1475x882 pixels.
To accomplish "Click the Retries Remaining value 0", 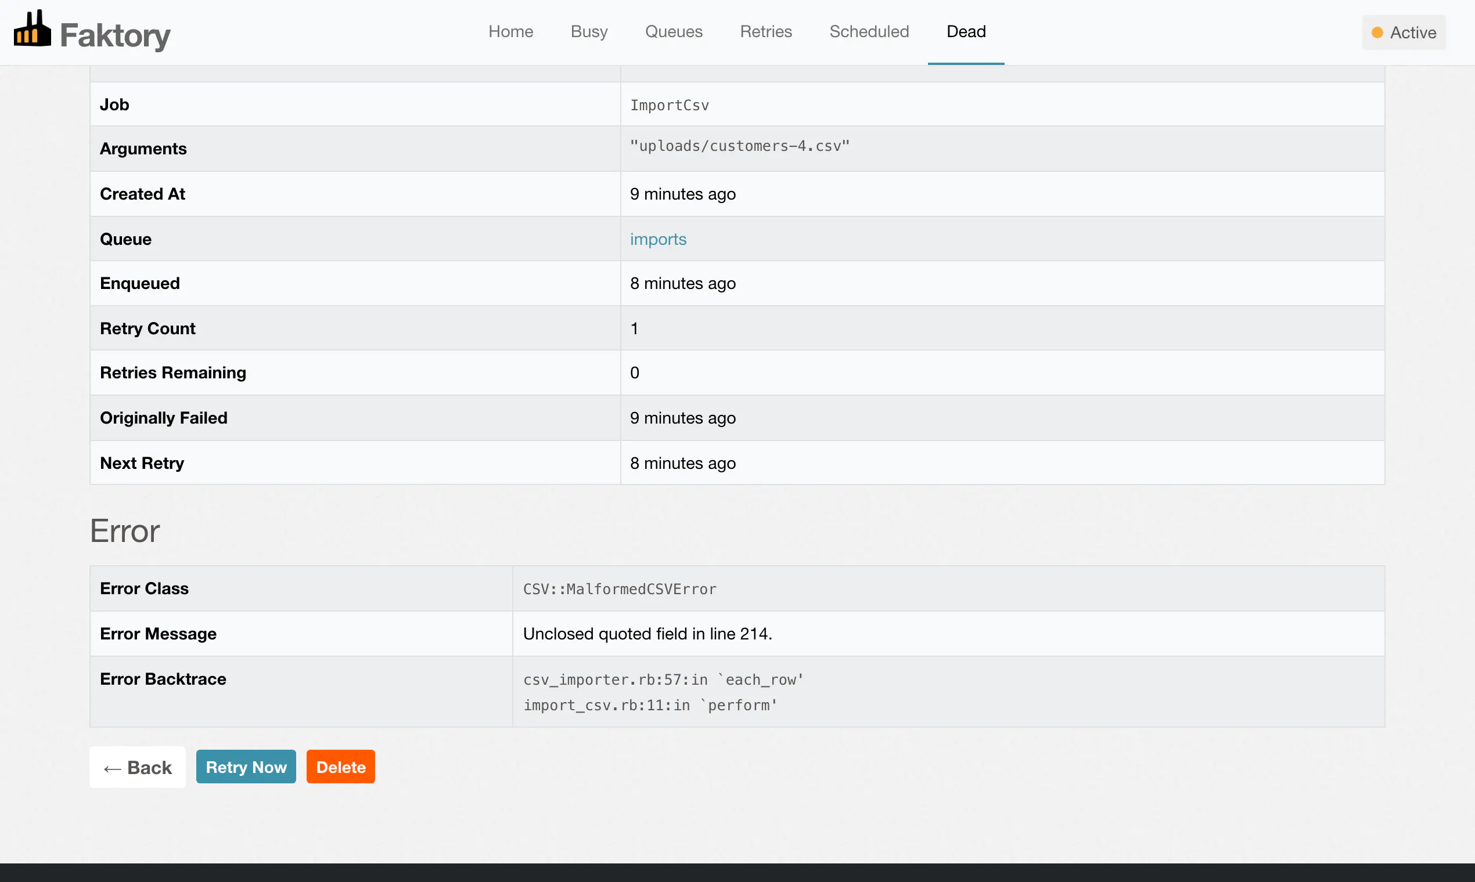I will point(635,373).
